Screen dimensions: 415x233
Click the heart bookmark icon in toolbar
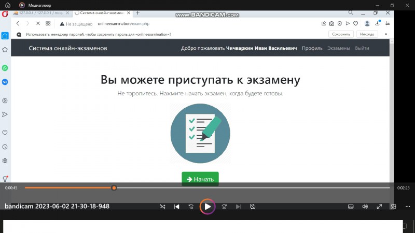(356, 23)
